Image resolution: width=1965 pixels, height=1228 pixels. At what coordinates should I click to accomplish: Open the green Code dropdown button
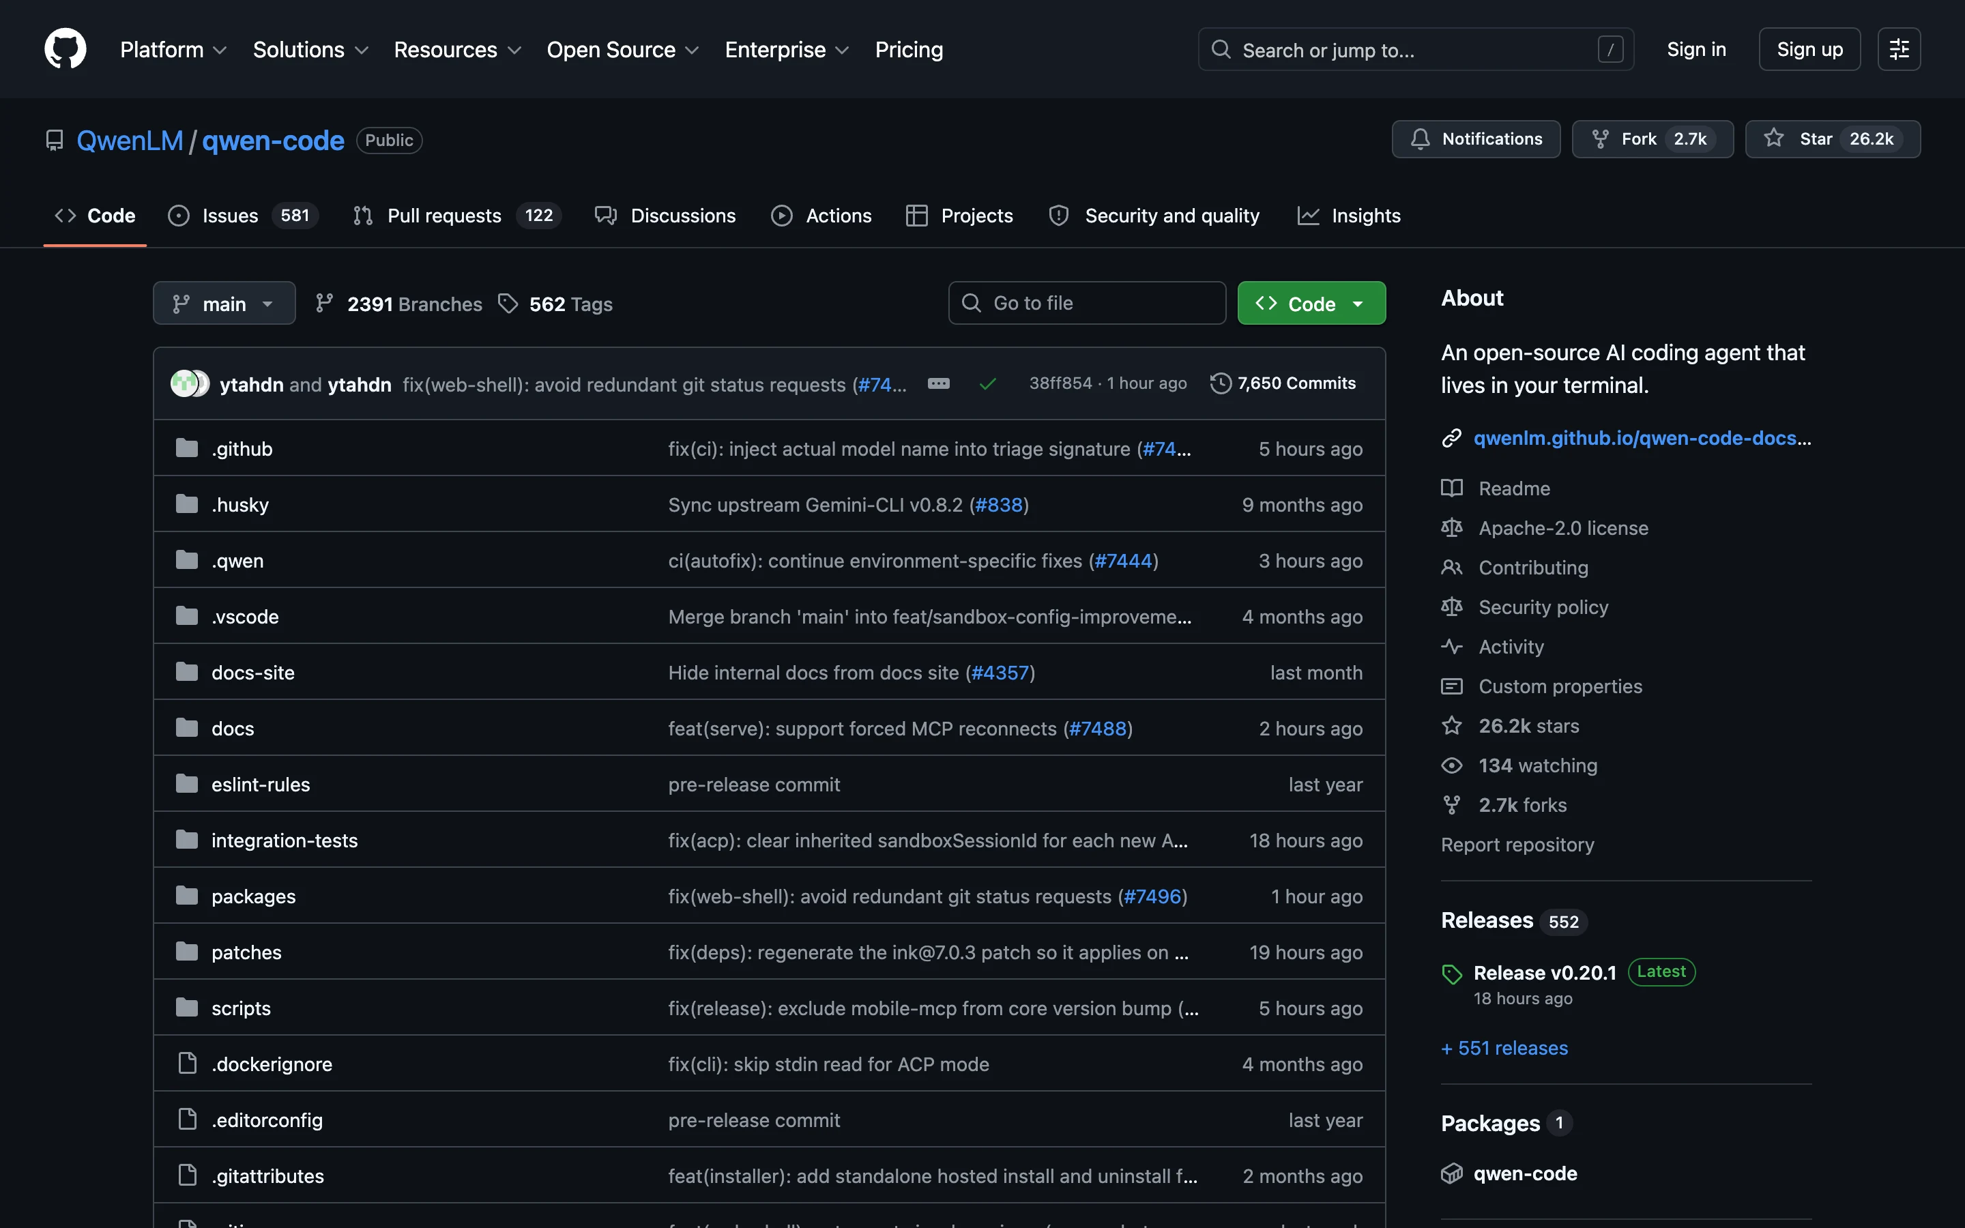click(x=1311, y=304)
